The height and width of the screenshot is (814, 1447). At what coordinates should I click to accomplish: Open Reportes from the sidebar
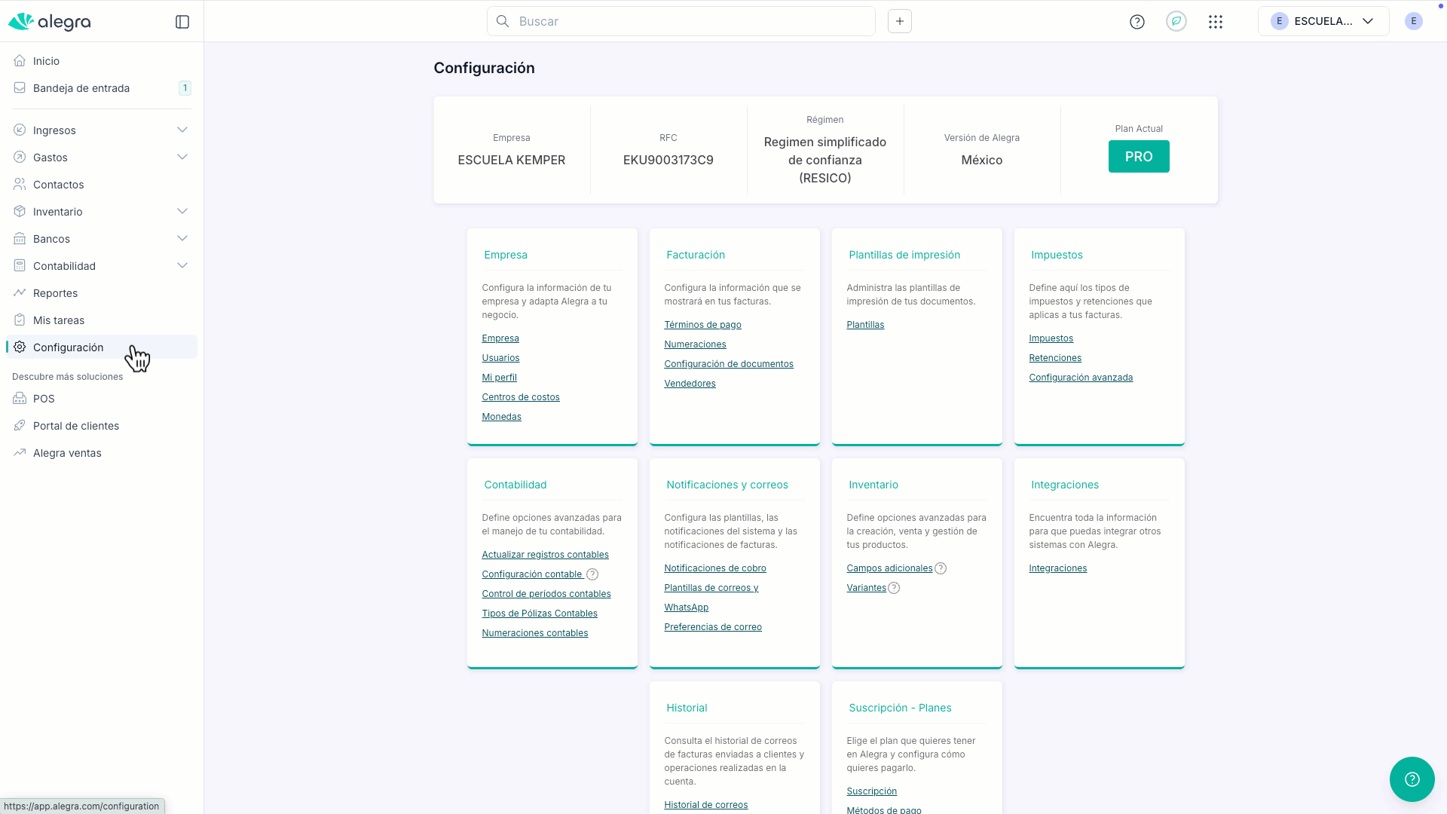[x=55, y=293]
